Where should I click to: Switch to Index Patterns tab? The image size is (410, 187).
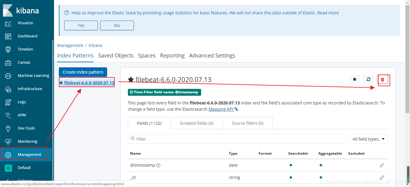click(x=75, y=56)
